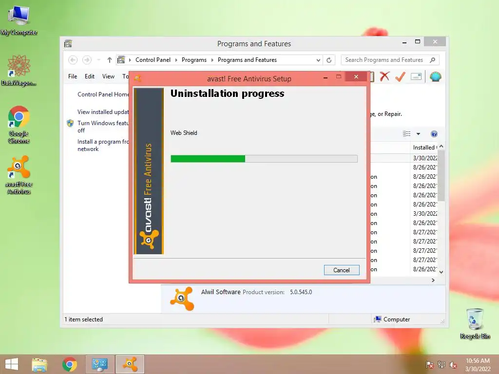Click horizontal scroll right arrow
Screen dimensions: 499x374
(x=433, y=280)
